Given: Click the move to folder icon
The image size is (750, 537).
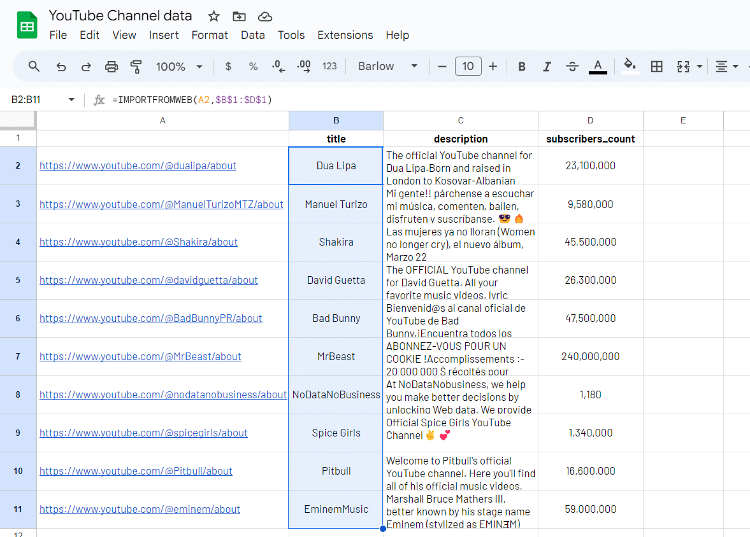Looking at the screenshot, I should click(x=240, y=16).
